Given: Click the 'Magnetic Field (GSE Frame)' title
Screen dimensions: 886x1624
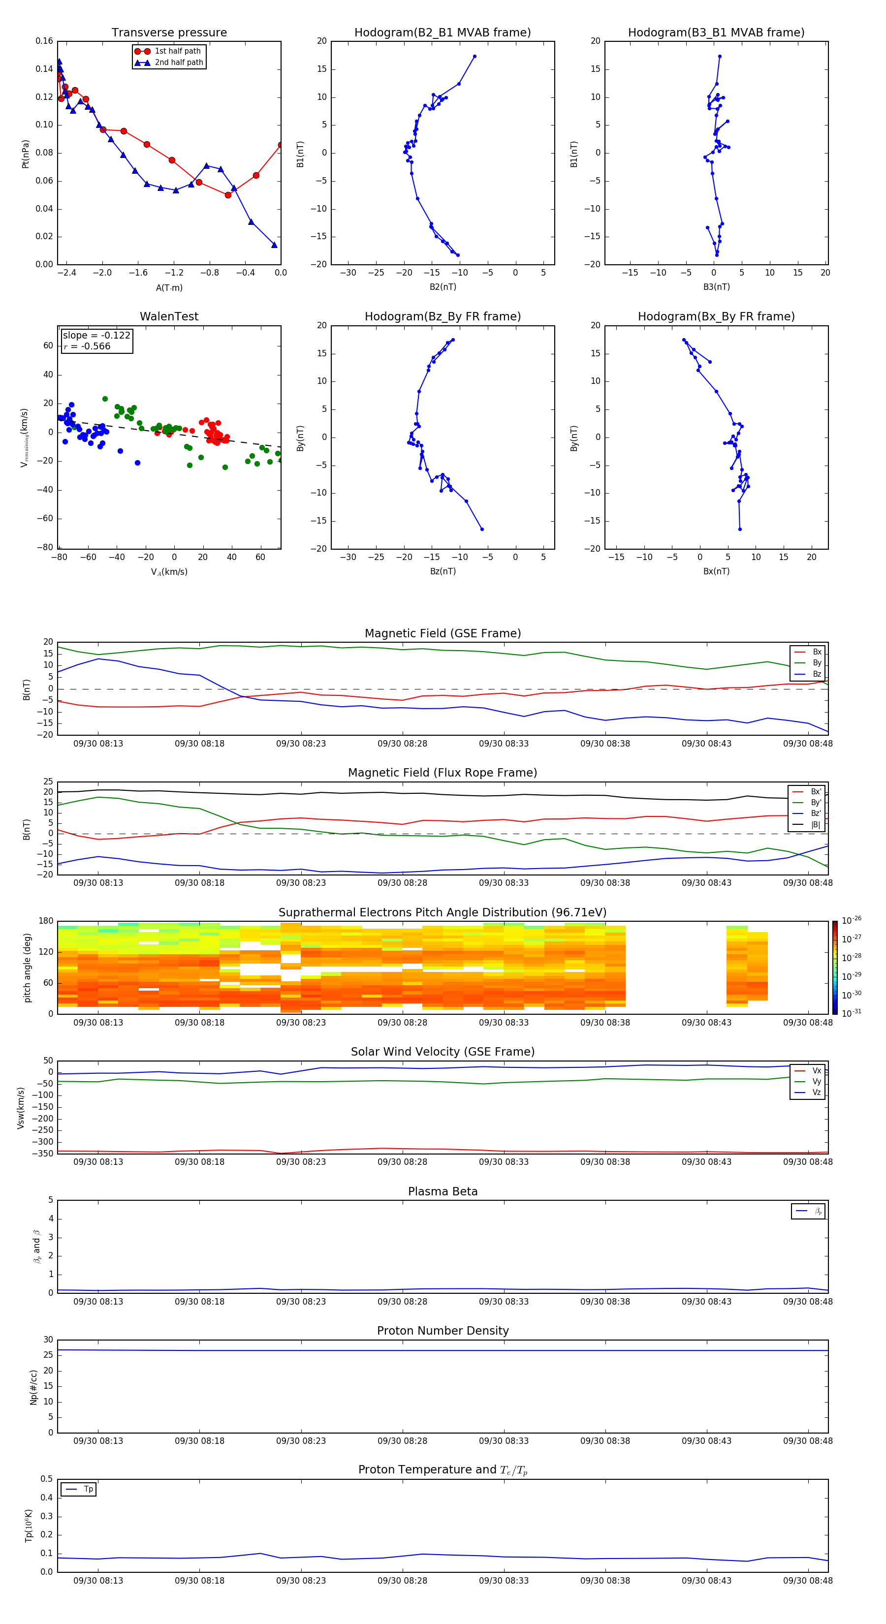Looking at the screenshot, I should pyautogui.click(x=443, y=633).
